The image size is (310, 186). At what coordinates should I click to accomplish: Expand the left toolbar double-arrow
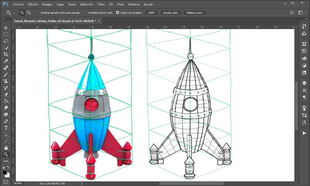(3, 19)
